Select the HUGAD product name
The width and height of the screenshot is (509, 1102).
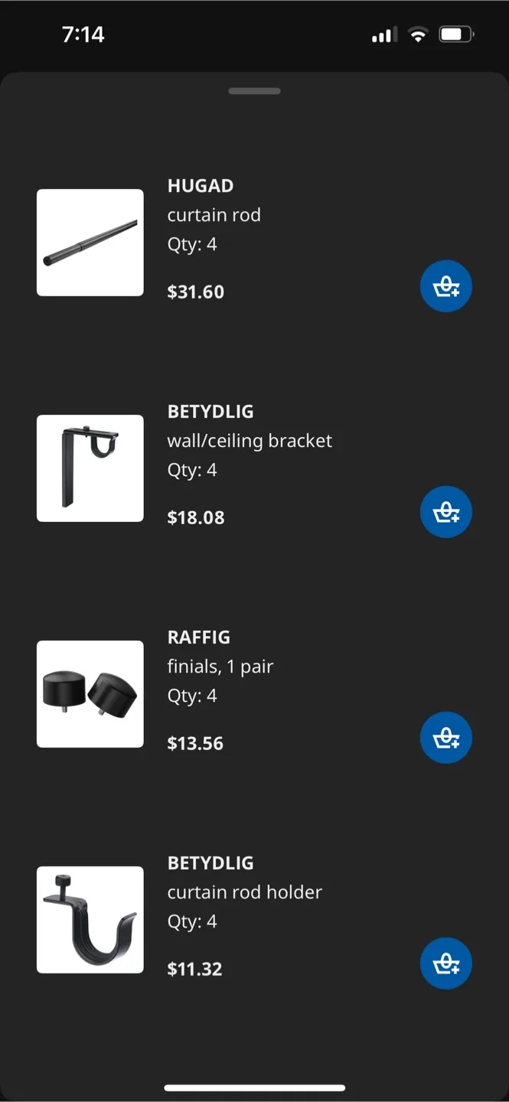[201, 186]
